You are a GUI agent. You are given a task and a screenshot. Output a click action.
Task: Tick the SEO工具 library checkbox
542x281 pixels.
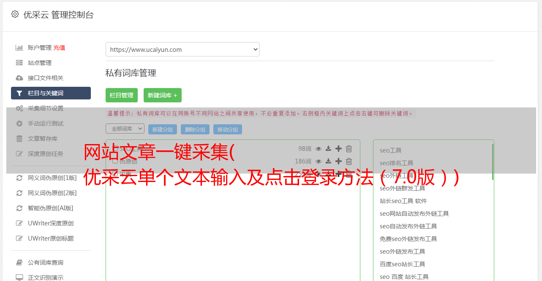point(115,149)
